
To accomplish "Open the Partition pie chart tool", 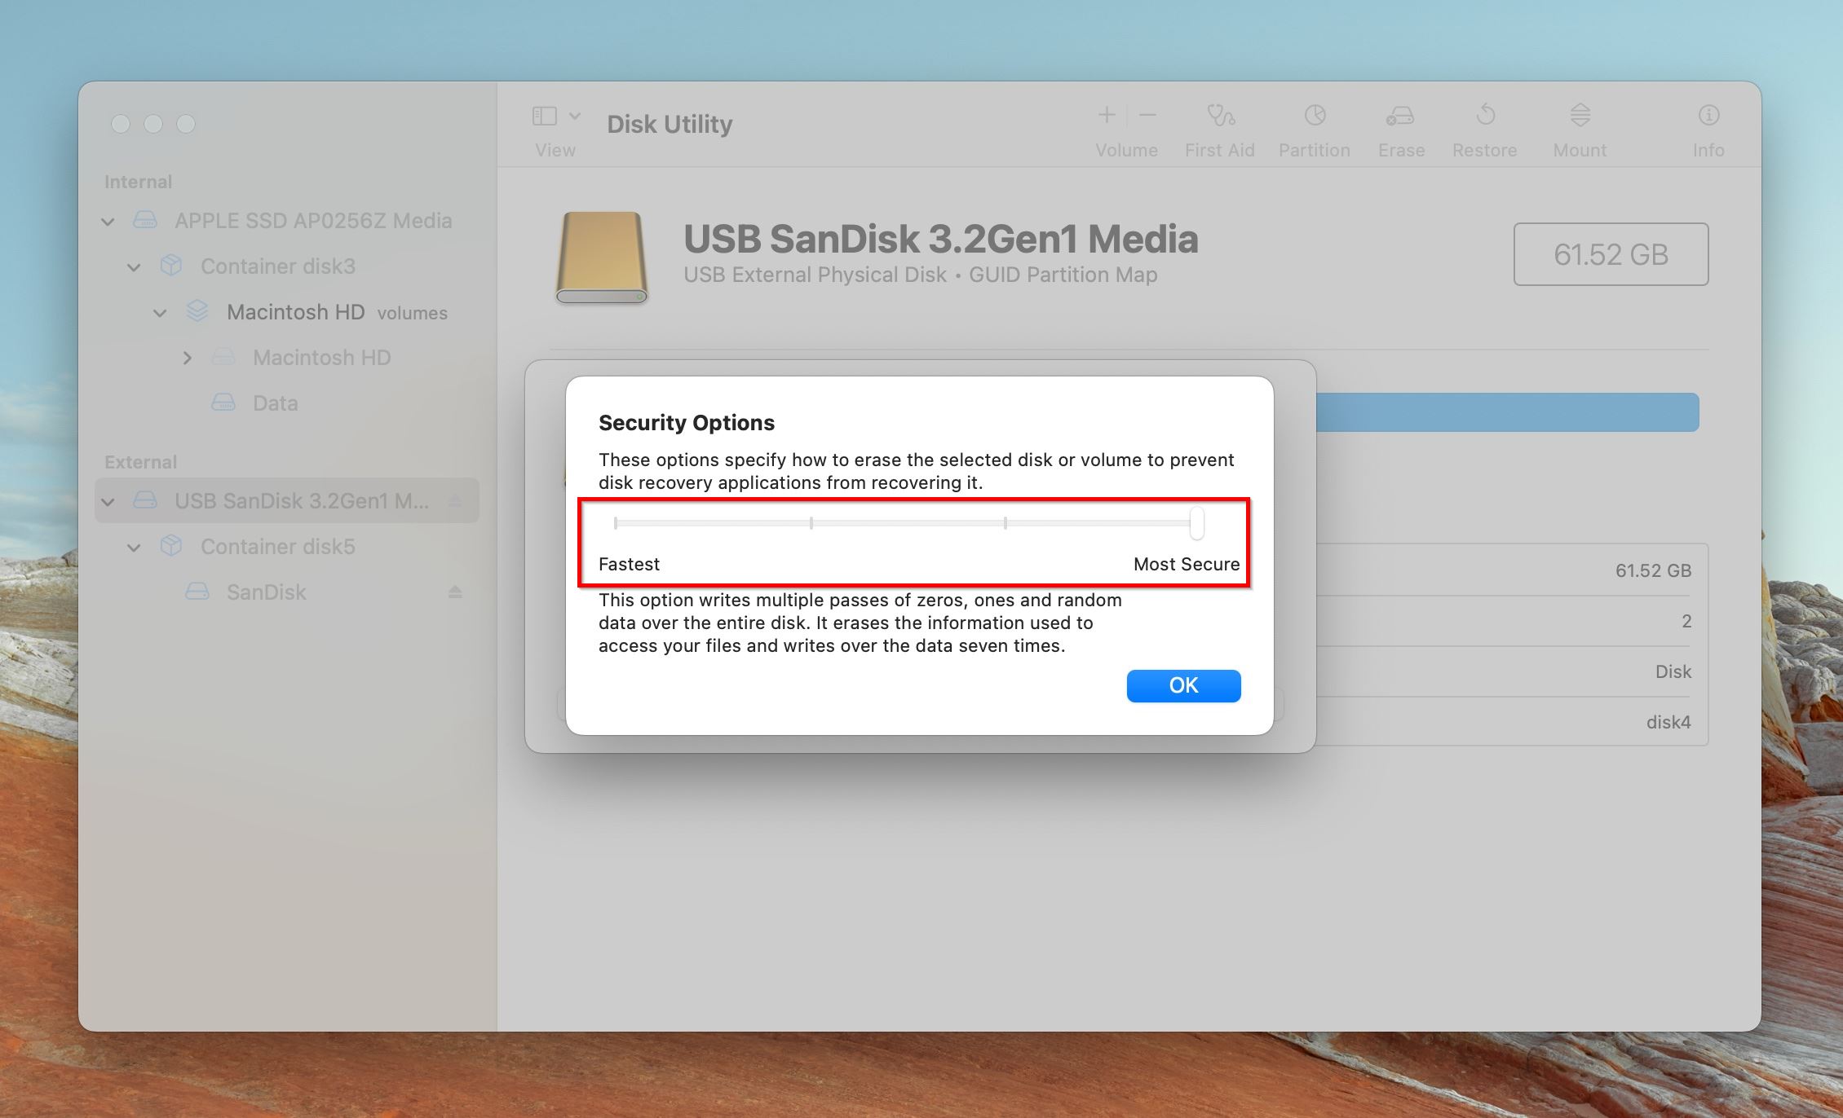I will tap(1315, 116).
